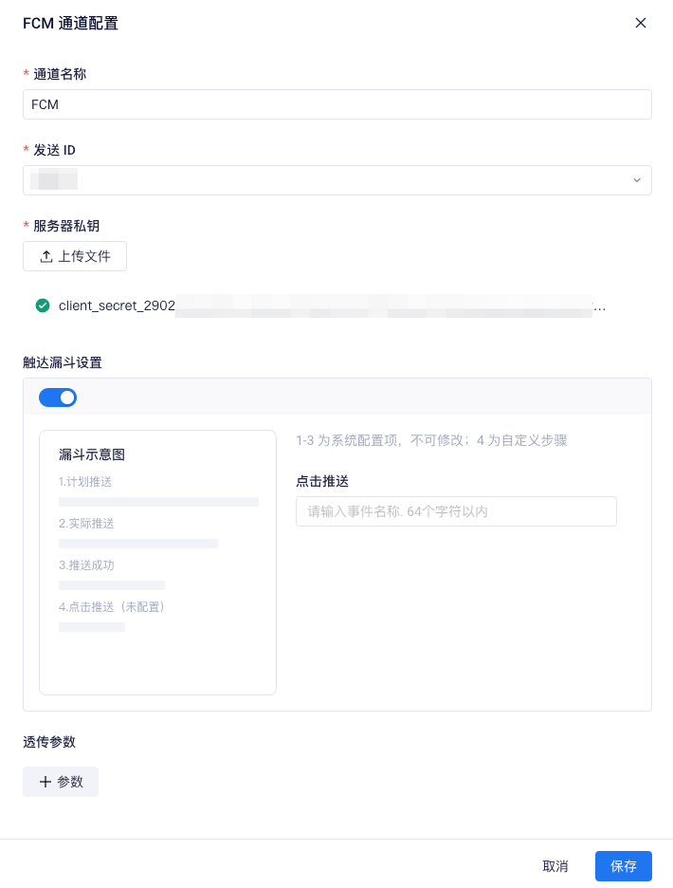Add a 透传参数 with 参数 button

61,782
